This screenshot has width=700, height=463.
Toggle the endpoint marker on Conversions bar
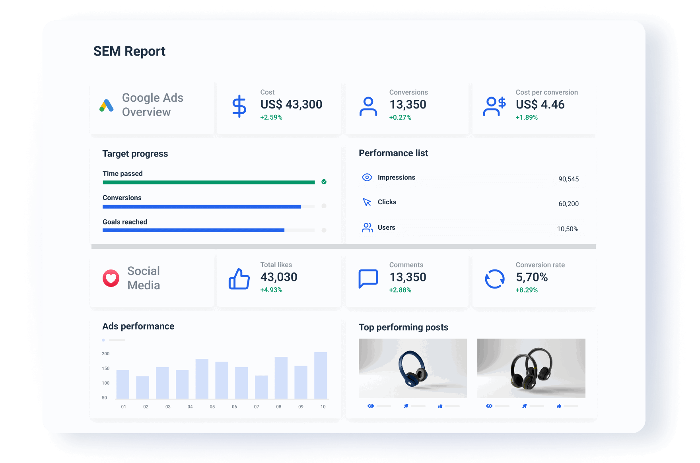pos(323,206)
